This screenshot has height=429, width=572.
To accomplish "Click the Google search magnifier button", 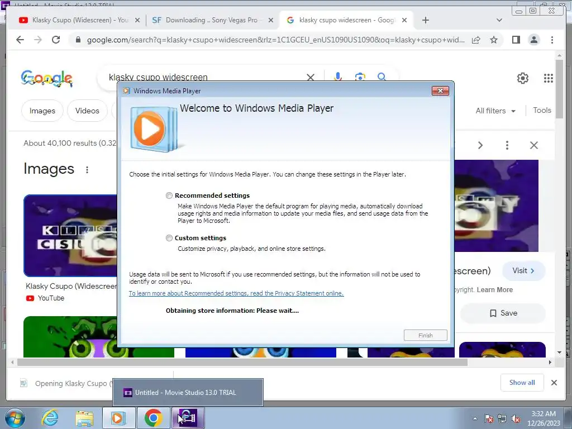I will point(382,77).
